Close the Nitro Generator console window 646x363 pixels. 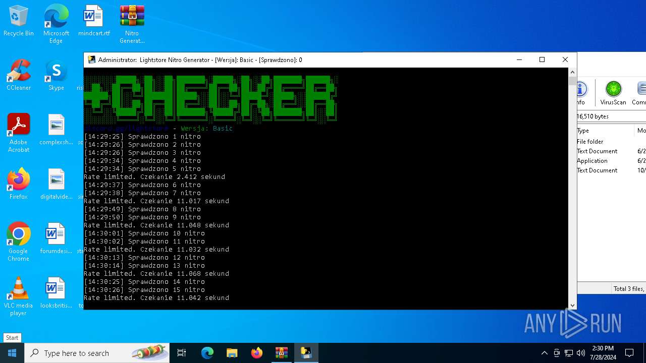pyautogui.click(x=565, y=59)
